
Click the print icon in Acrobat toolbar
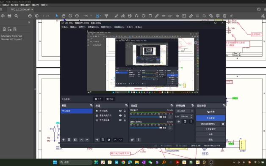(9, 16)
